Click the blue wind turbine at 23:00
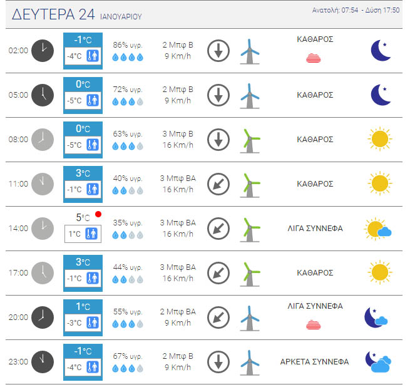The width and height of the screenshot is (410, 387). click(x=250, y=362)
